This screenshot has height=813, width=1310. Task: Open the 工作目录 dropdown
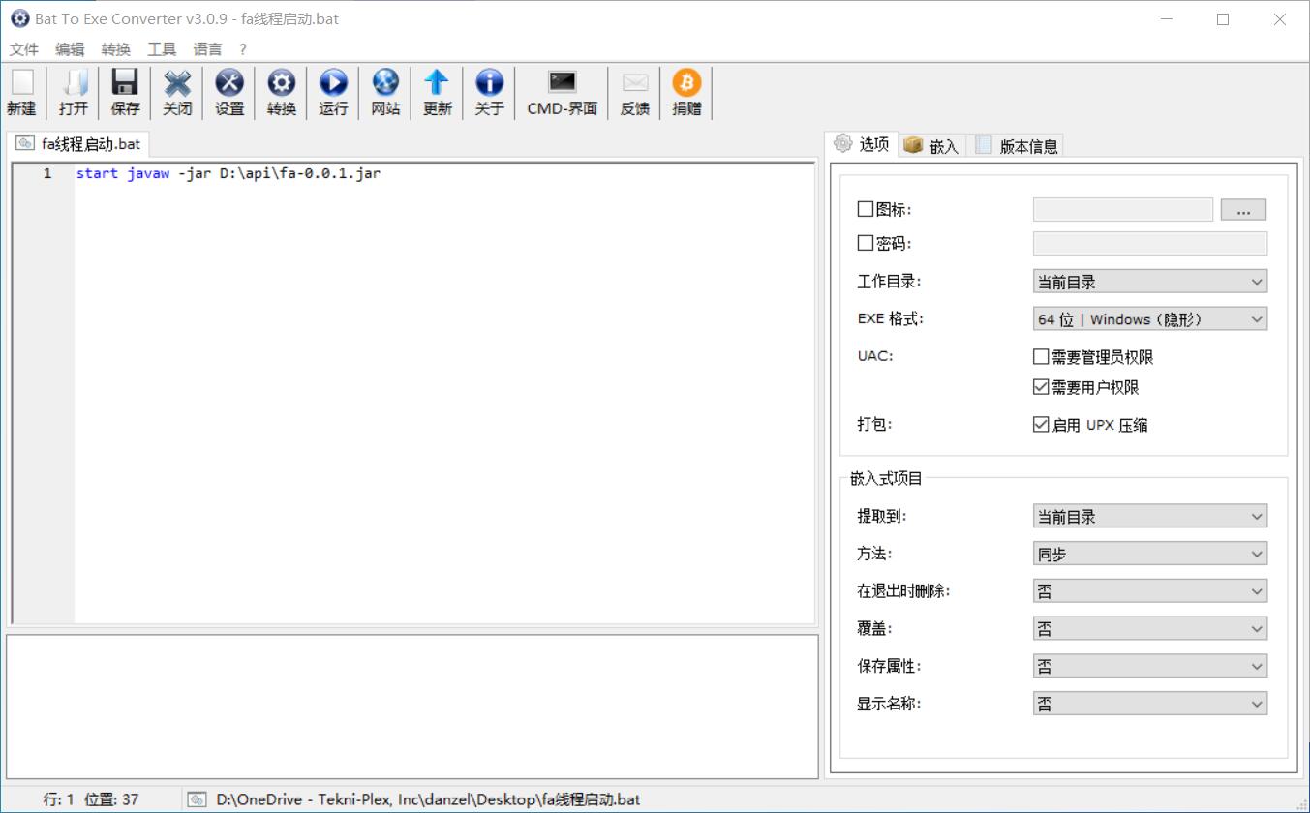pyautogui.click(x=1150, y=282)
